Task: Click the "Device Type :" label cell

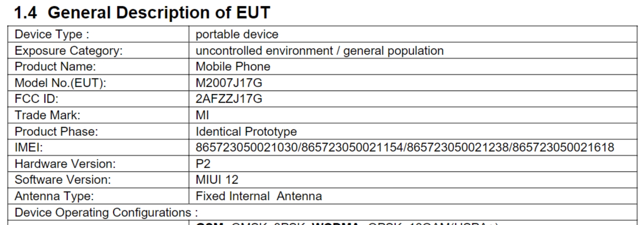Action: [52, 34]
